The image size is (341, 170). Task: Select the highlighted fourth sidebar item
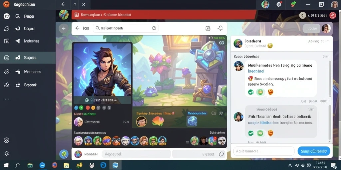click(x=28, y=58)
